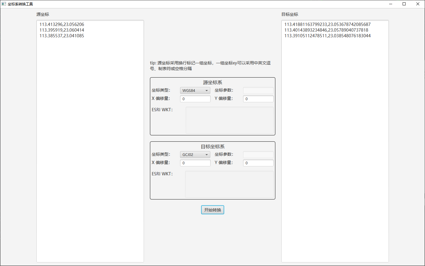The image size is (425, 266).
Task: Select result line starting 113.39105112478511
Action: (327, 36)
